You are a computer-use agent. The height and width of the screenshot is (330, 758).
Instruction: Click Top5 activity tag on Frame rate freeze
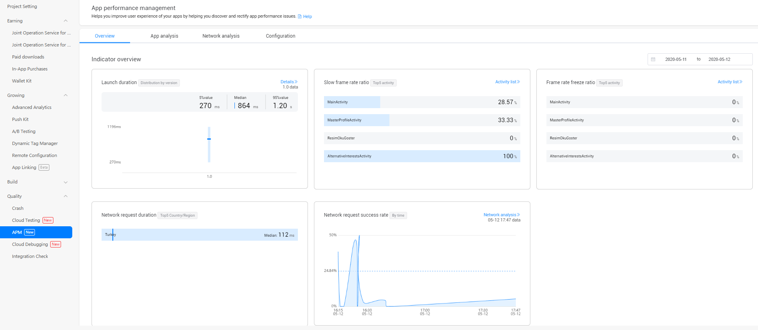point(609,83)
